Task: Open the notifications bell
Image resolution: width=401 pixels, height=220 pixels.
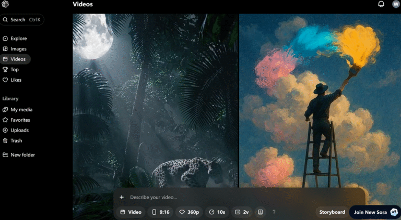Action: (381, 4)
